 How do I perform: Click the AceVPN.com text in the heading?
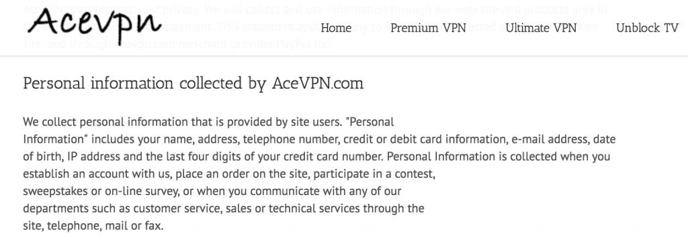(x=318, y=83)
